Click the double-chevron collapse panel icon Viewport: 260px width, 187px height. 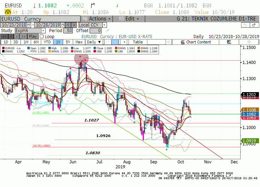(x=169, y=42)
